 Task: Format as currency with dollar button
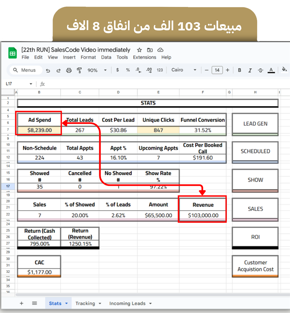117,70
